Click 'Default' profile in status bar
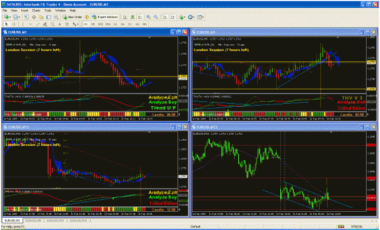Screen dimensions: 380x230 [x=195, y=226]
